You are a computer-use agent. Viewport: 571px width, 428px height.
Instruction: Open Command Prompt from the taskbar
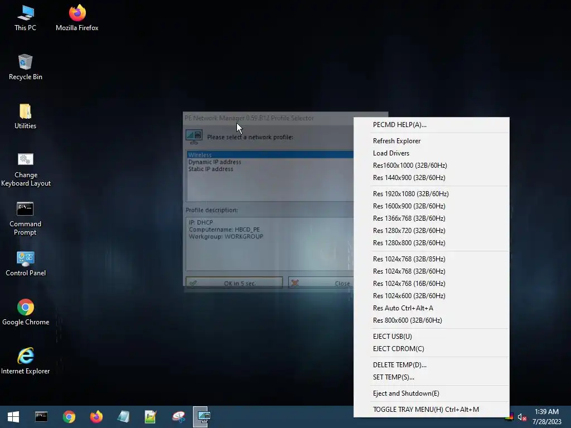pos(41,417)
